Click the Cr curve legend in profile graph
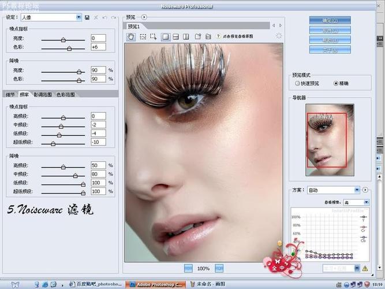This screenshot has width=385, height=289. tap(364, 228)
